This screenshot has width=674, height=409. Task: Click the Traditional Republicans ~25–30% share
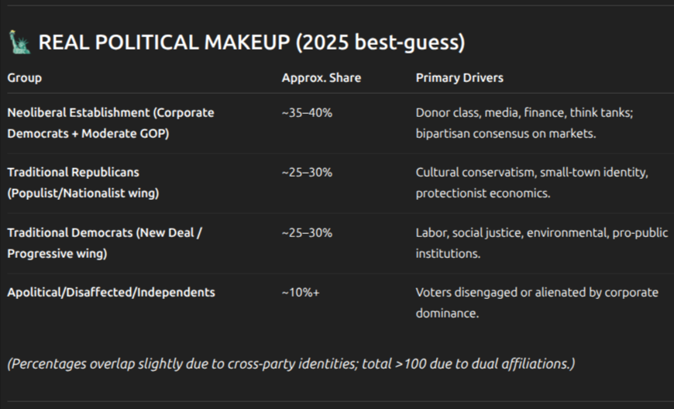(307, 172)
